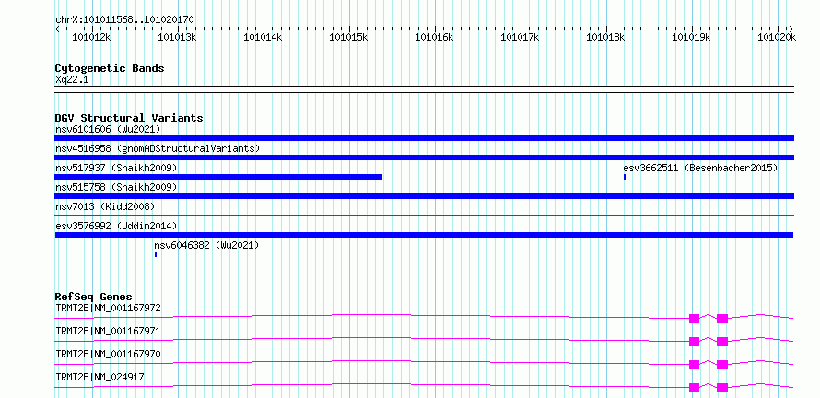The width and height of the screenshot is (820, 398).
Task: Click first exon box of NM_001167971
Action: [x=694, y=342]
